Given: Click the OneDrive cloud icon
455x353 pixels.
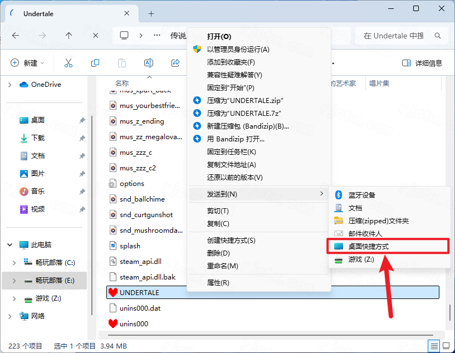Looking at the screenshot, I should point(24,85).
